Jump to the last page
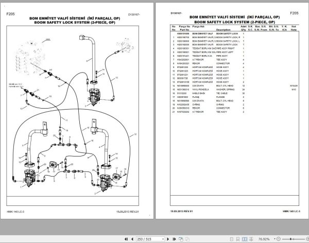The height and width of the screenshot is (243, 309). tap(174, 239)
